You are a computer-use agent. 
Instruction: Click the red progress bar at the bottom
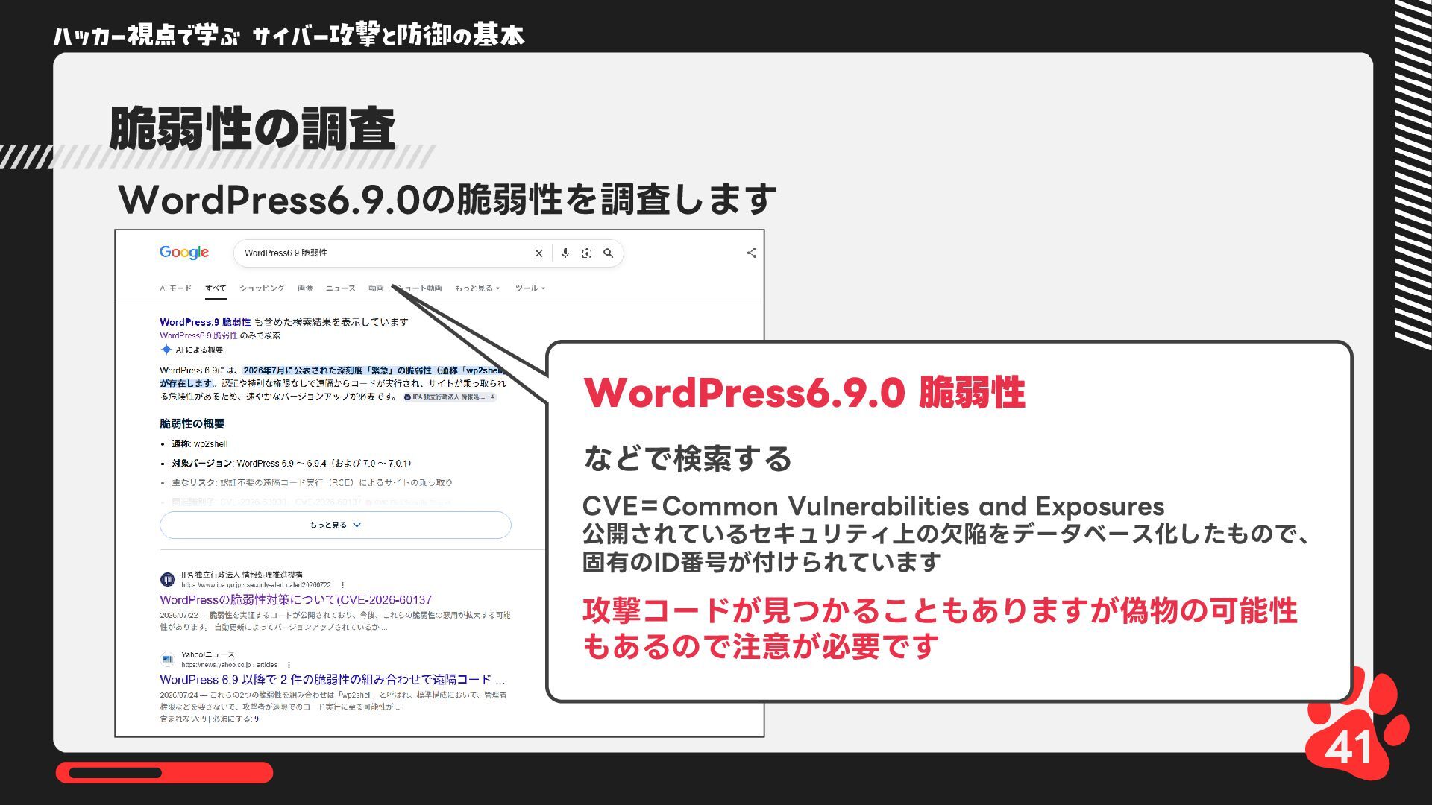click(164, 772)
